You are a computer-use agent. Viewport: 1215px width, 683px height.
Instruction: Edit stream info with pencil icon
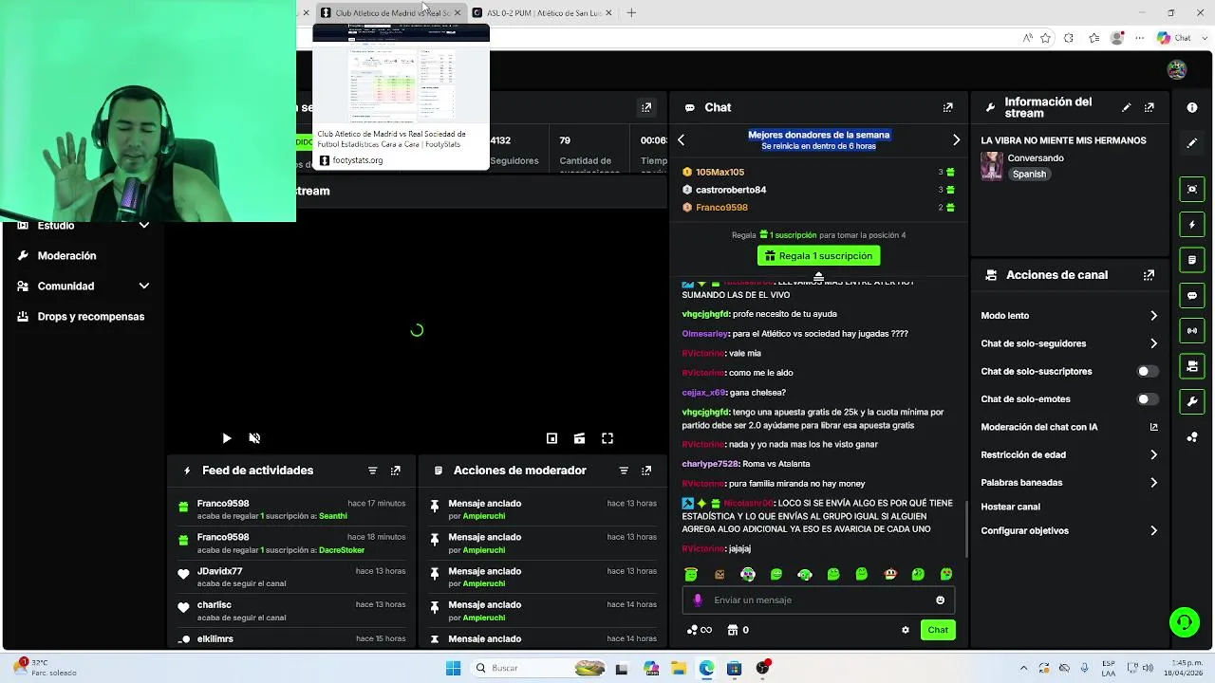1126,108
